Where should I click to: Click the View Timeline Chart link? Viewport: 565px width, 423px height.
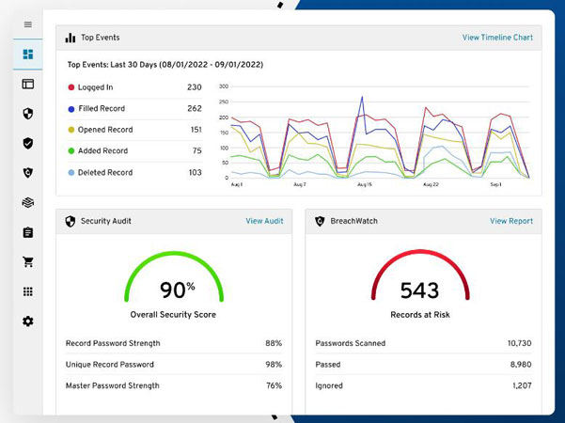[496, 38]
